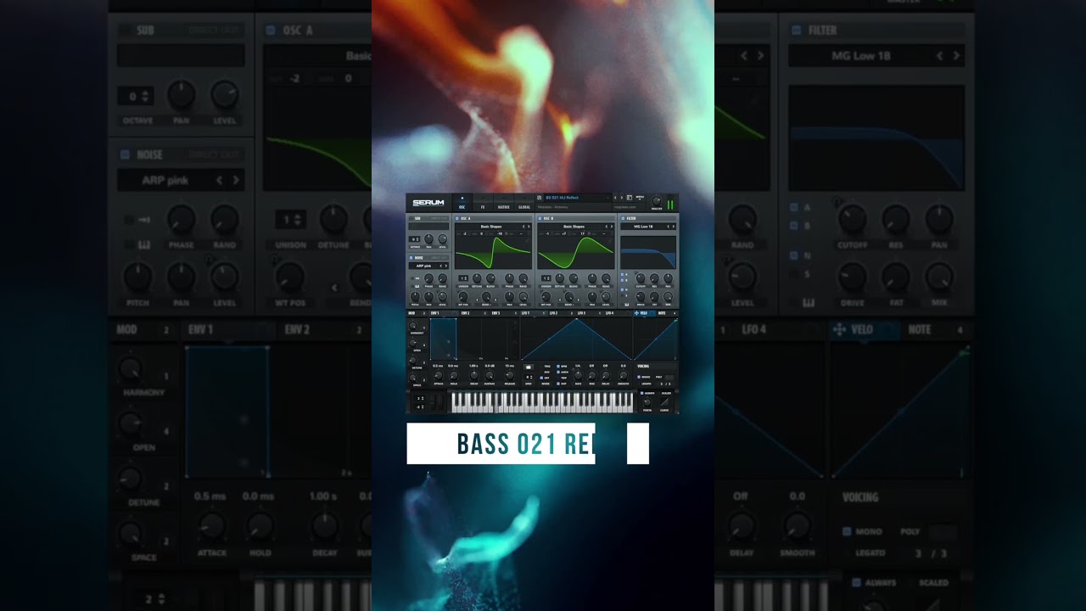Click the LFO RATE knob in the small Serum
This screenshot has width=1086, height=611.
[x=578, y=375]
